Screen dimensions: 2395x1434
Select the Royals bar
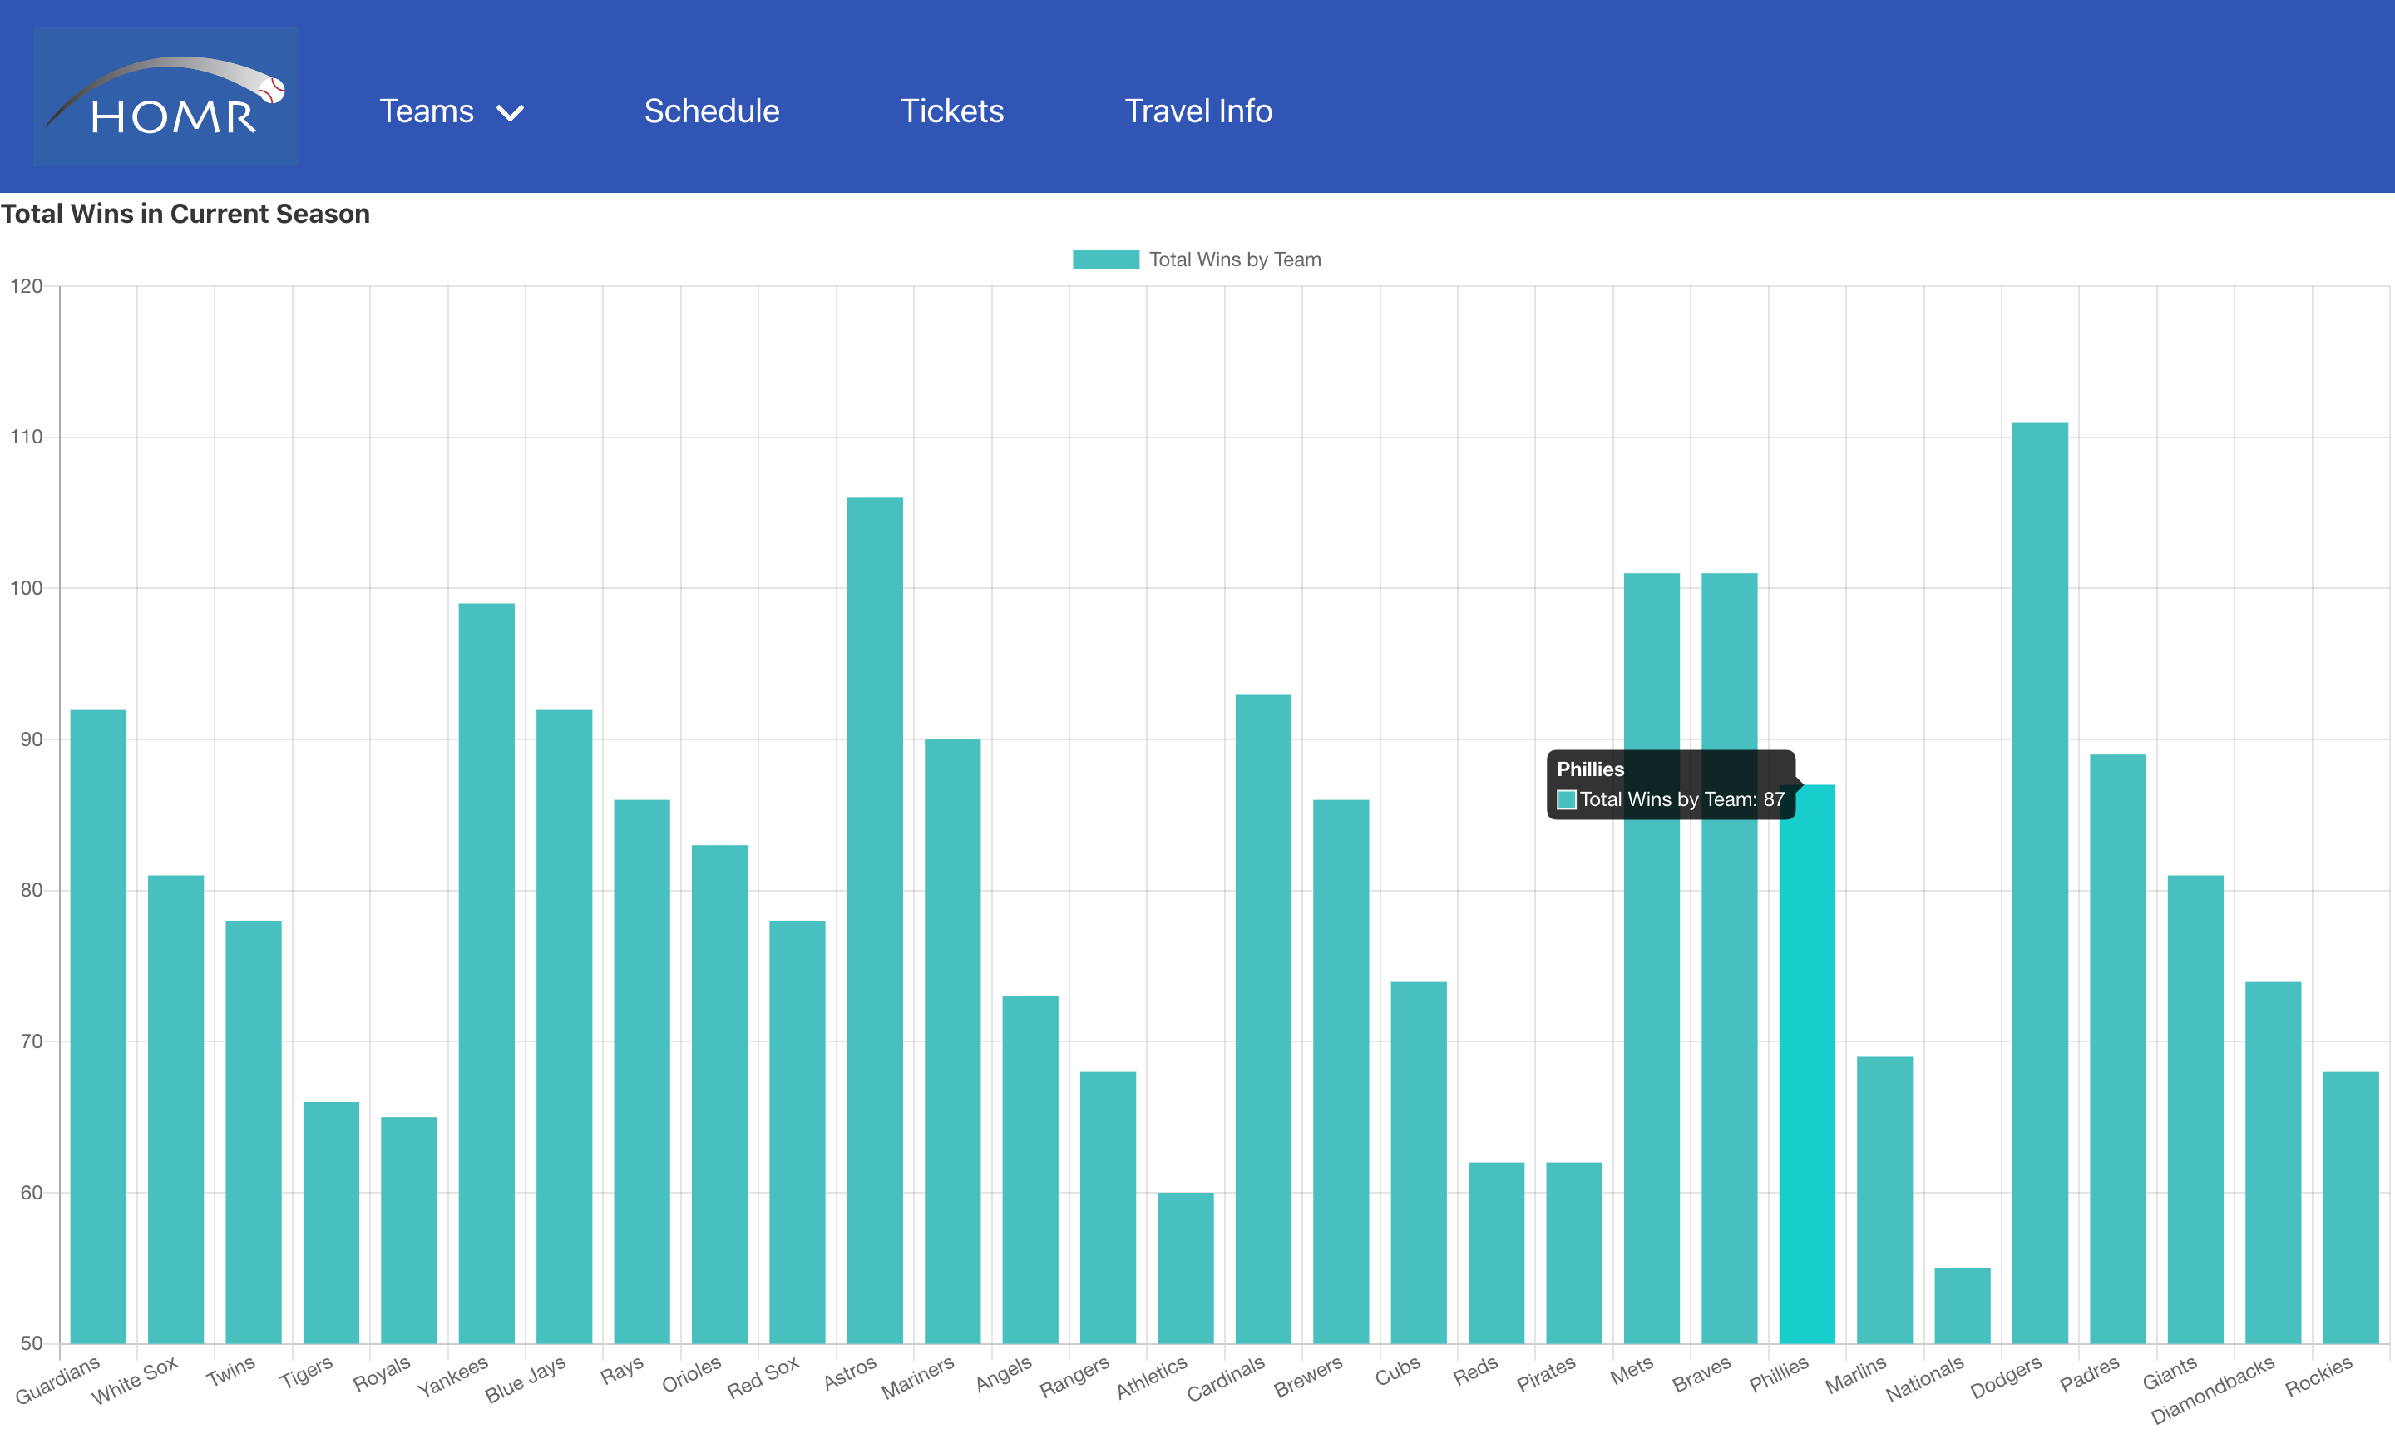pyautogui.click(x=408, y=1230)
